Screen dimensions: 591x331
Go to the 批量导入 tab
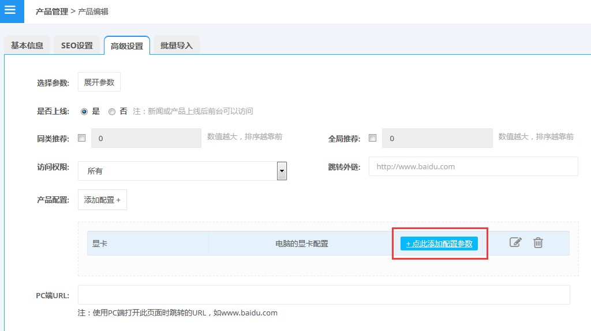coord(177,45)
